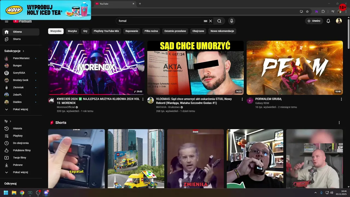Open Playlisty in the sidebar
Image resolution: width=350 pixels, height=197 pixels.
21,136
